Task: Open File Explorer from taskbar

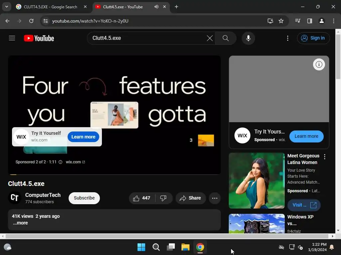Action: pos(185,247)
